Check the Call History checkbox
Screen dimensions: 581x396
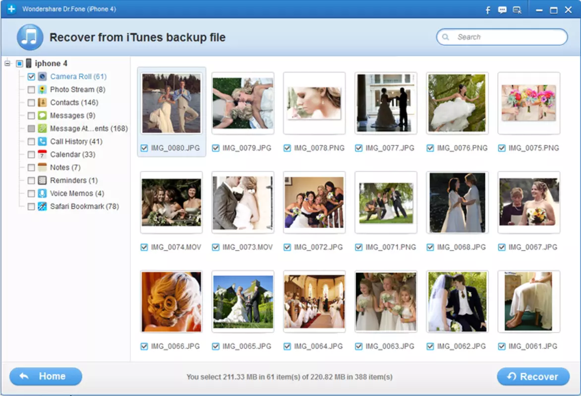(x=31, y=142)
